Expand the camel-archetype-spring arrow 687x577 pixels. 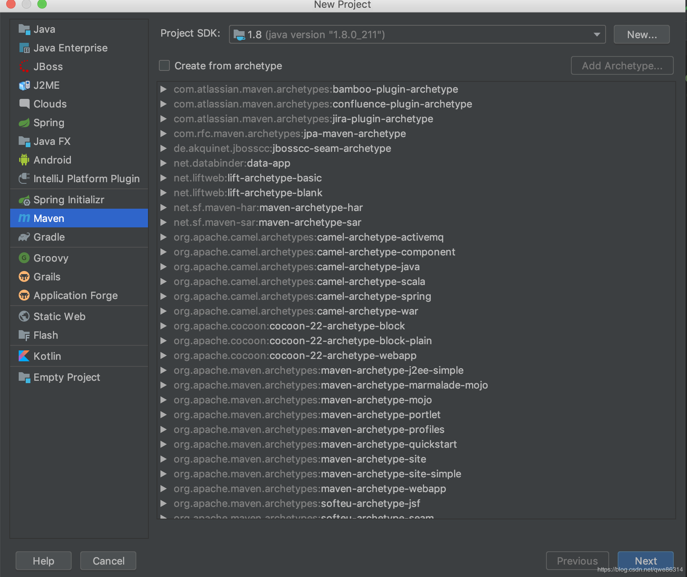[164, 296]
